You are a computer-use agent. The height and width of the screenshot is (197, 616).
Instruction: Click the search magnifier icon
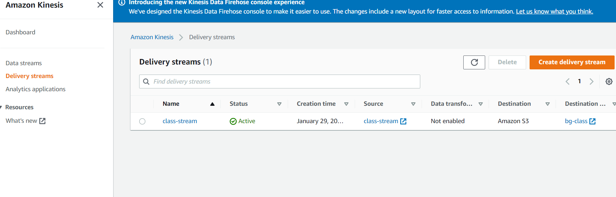(146, 82)
